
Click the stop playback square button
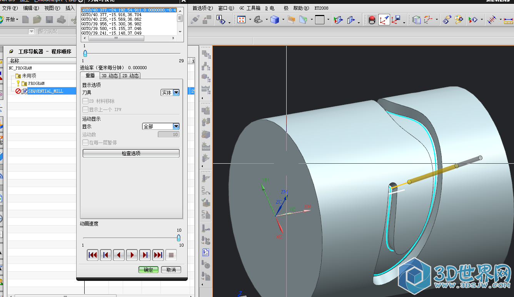tap(172, 255)
